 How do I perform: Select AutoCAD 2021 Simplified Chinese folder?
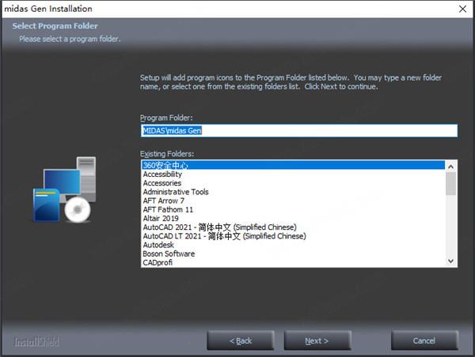[x=293, y=227]
